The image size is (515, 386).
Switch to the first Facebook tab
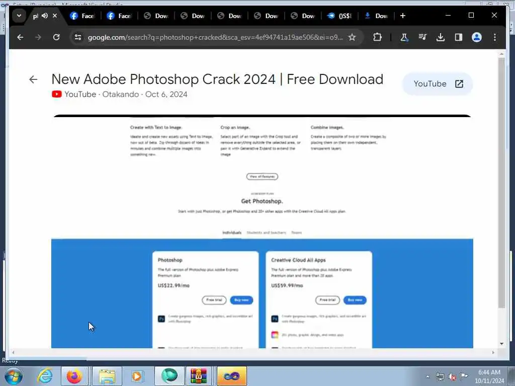82,16
